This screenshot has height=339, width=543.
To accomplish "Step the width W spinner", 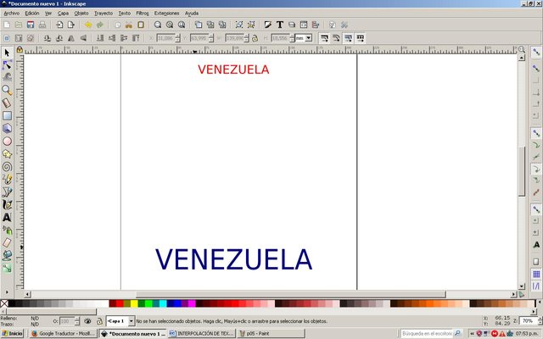I will pos(247,38).
